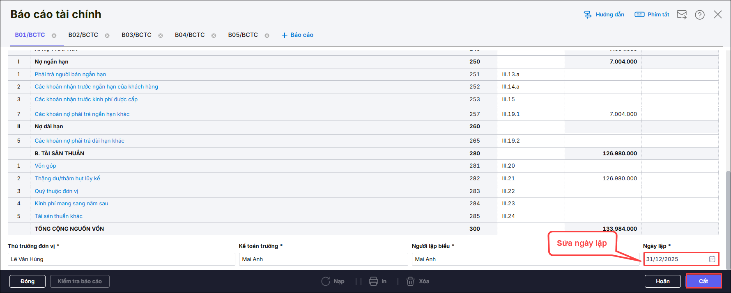
Task: Click the Nạp reload button
Action: (x=333, y=281)
